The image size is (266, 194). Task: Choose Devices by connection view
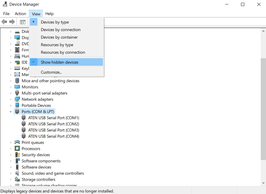[61, 30]
